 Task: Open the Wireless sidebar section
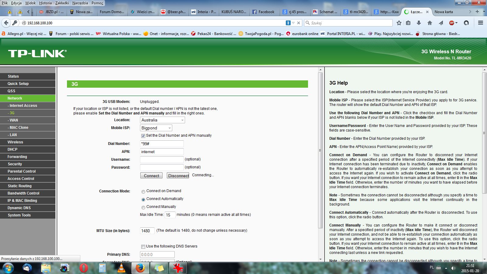pyautogui.click(x=28, y=142)
